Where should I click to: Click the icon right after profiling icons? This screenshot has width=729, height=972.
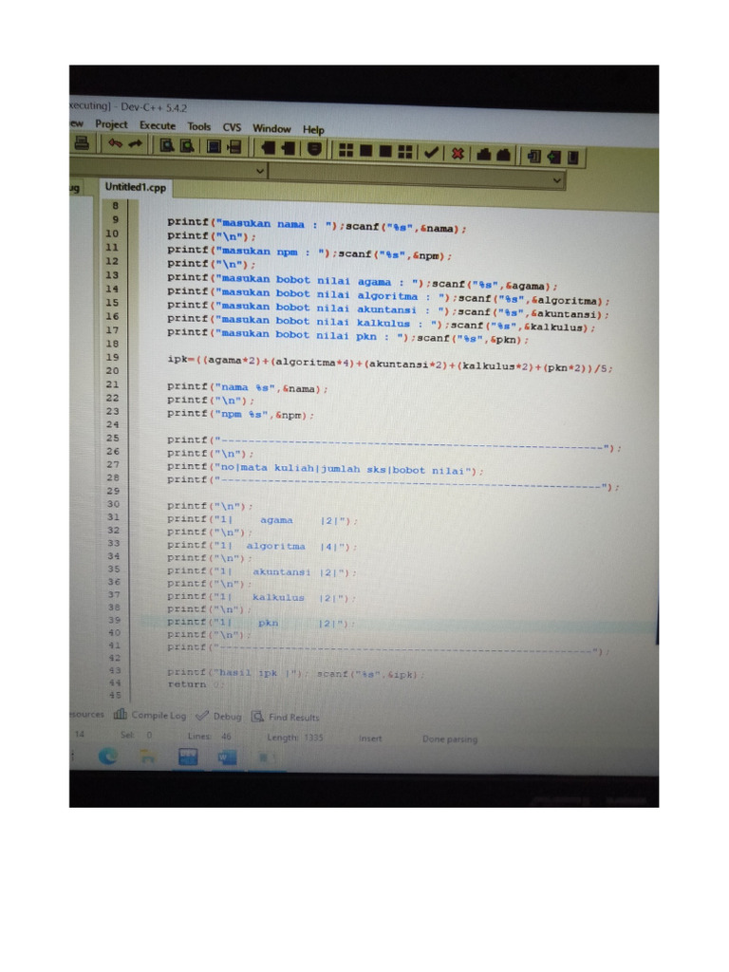[x=533, y=156]
